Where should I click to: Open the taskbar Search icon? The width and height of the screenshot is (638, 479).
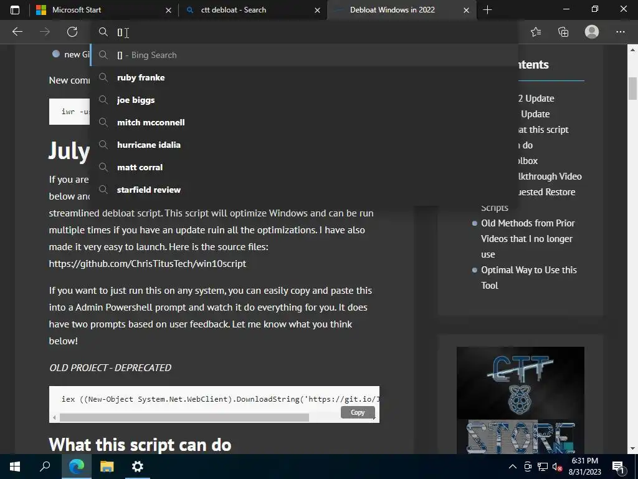[45, 467]
